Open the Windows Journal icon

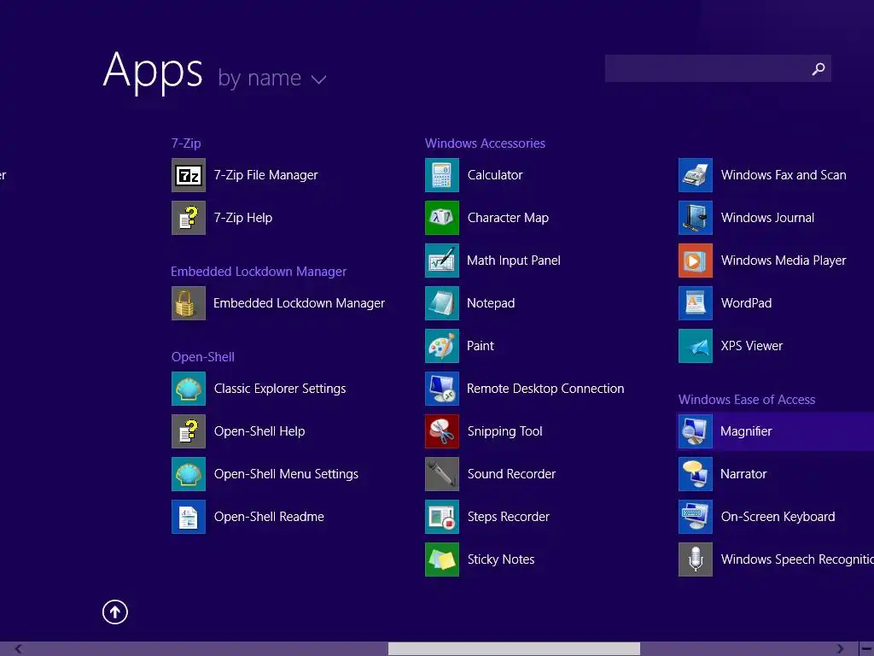click(696, 218)
